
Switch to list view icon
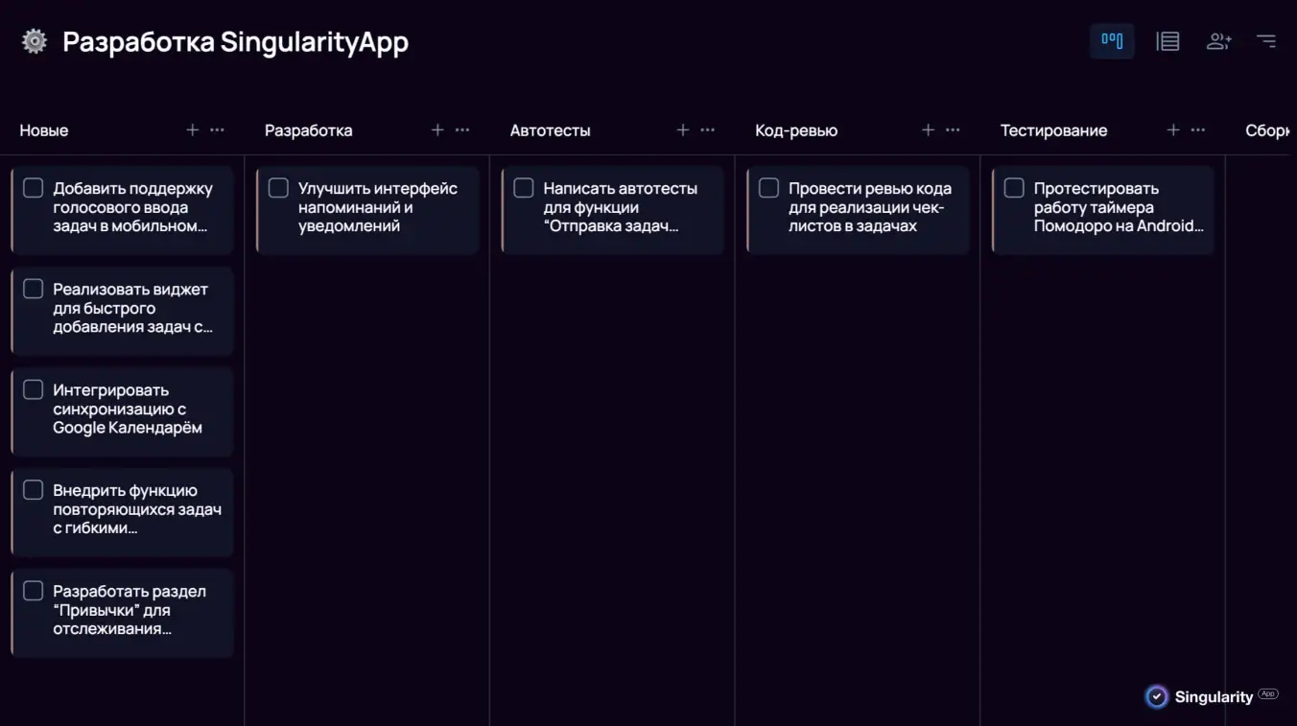[x=1167, y=41]
